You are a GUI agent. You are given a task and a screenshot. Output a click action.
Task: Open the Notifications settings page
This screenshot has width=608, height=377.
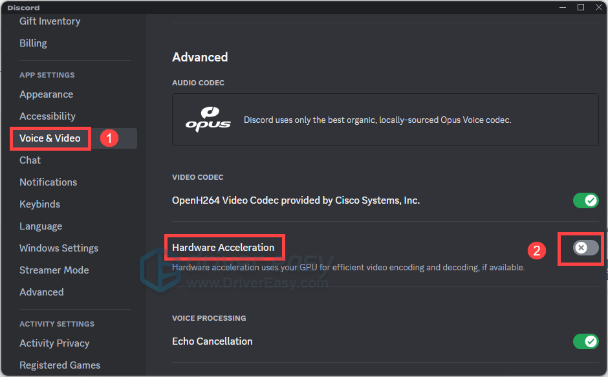click(48, 182)
